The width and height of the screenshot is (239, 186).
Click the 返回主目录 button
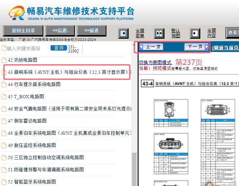pyautogui.click(x=23, y=31)
